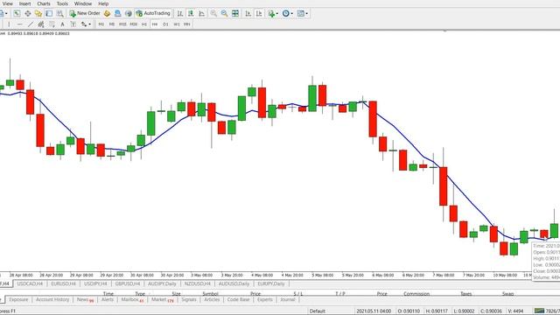Open the EURUSD,H4 chart tab
This screenshot has height=315, width=560.
(63, 283)
